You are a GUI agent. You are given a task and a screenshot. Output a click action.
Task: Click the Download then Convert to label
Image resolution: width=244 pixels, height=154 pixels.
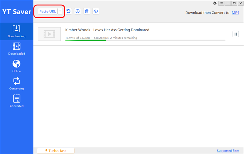pyautogui.click(x=207, y=13)
